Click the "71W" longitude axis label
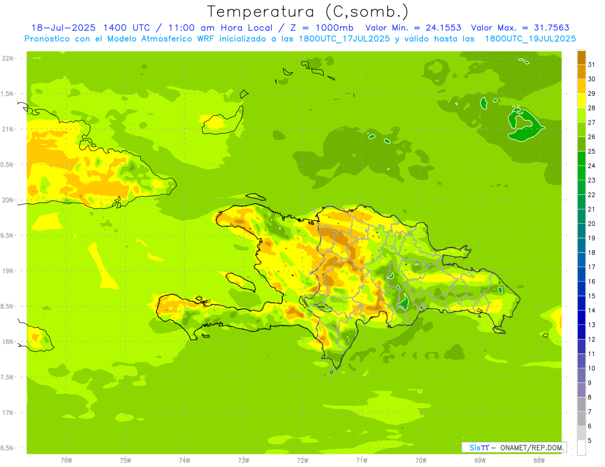The width and height of the screenshot is (605, 467). tap(362, 460)
